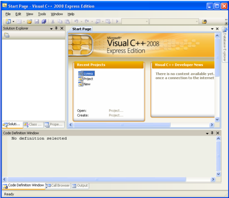Click Code Definition vertical scrollbar up arrow

(x=218, y=138)
